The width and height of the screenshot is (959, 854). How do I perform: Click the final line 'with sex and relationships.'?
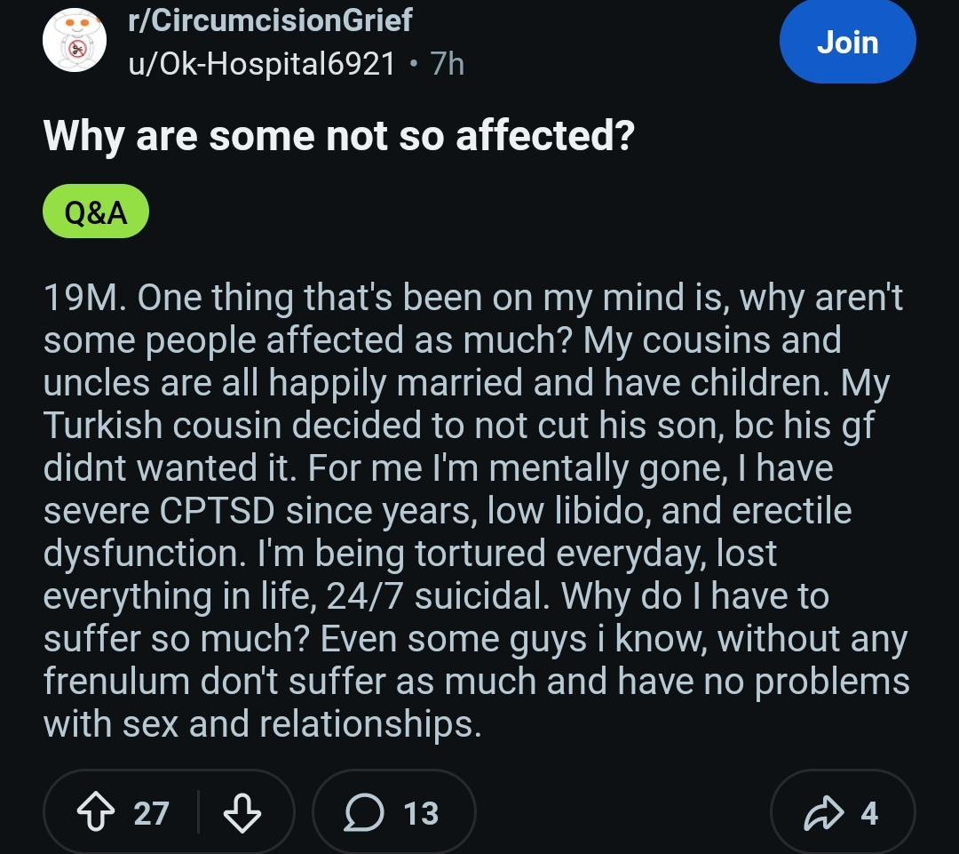point(262,724)
